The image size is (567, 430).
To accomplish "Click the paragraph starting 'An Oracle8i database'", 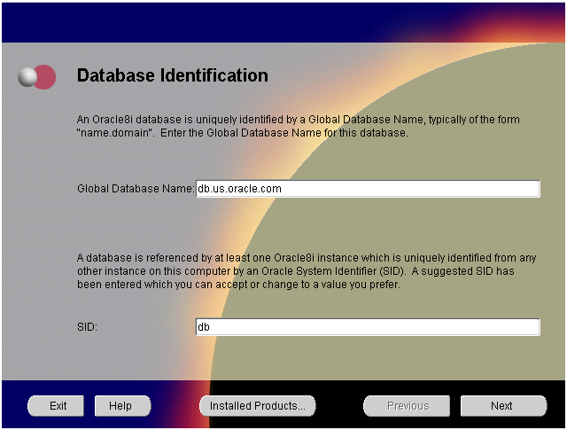I will pyautogui.click(x=298, y=126).
